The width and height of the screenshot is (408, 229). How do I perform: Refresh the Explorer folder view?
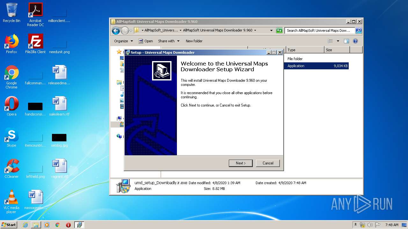click(279, 31)
